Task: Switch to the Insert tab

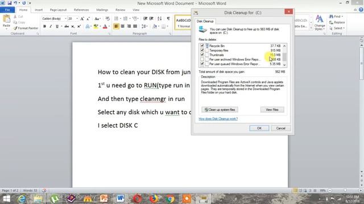Action: (x=39, y=10)
